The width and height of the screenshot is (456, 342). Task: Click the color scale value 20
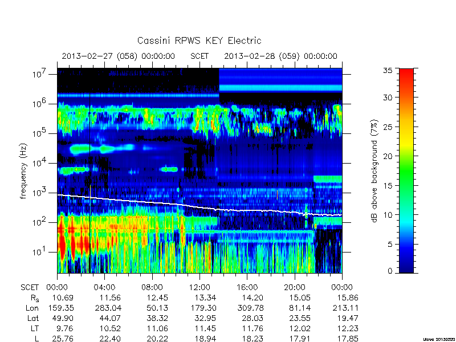coord(388,156)
